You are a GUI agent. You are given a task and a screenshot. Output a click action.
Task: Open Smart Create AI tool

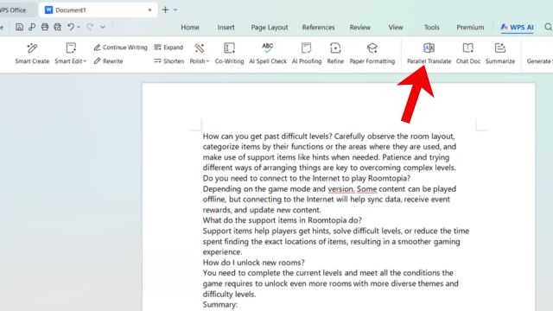(x=32, y=54)
